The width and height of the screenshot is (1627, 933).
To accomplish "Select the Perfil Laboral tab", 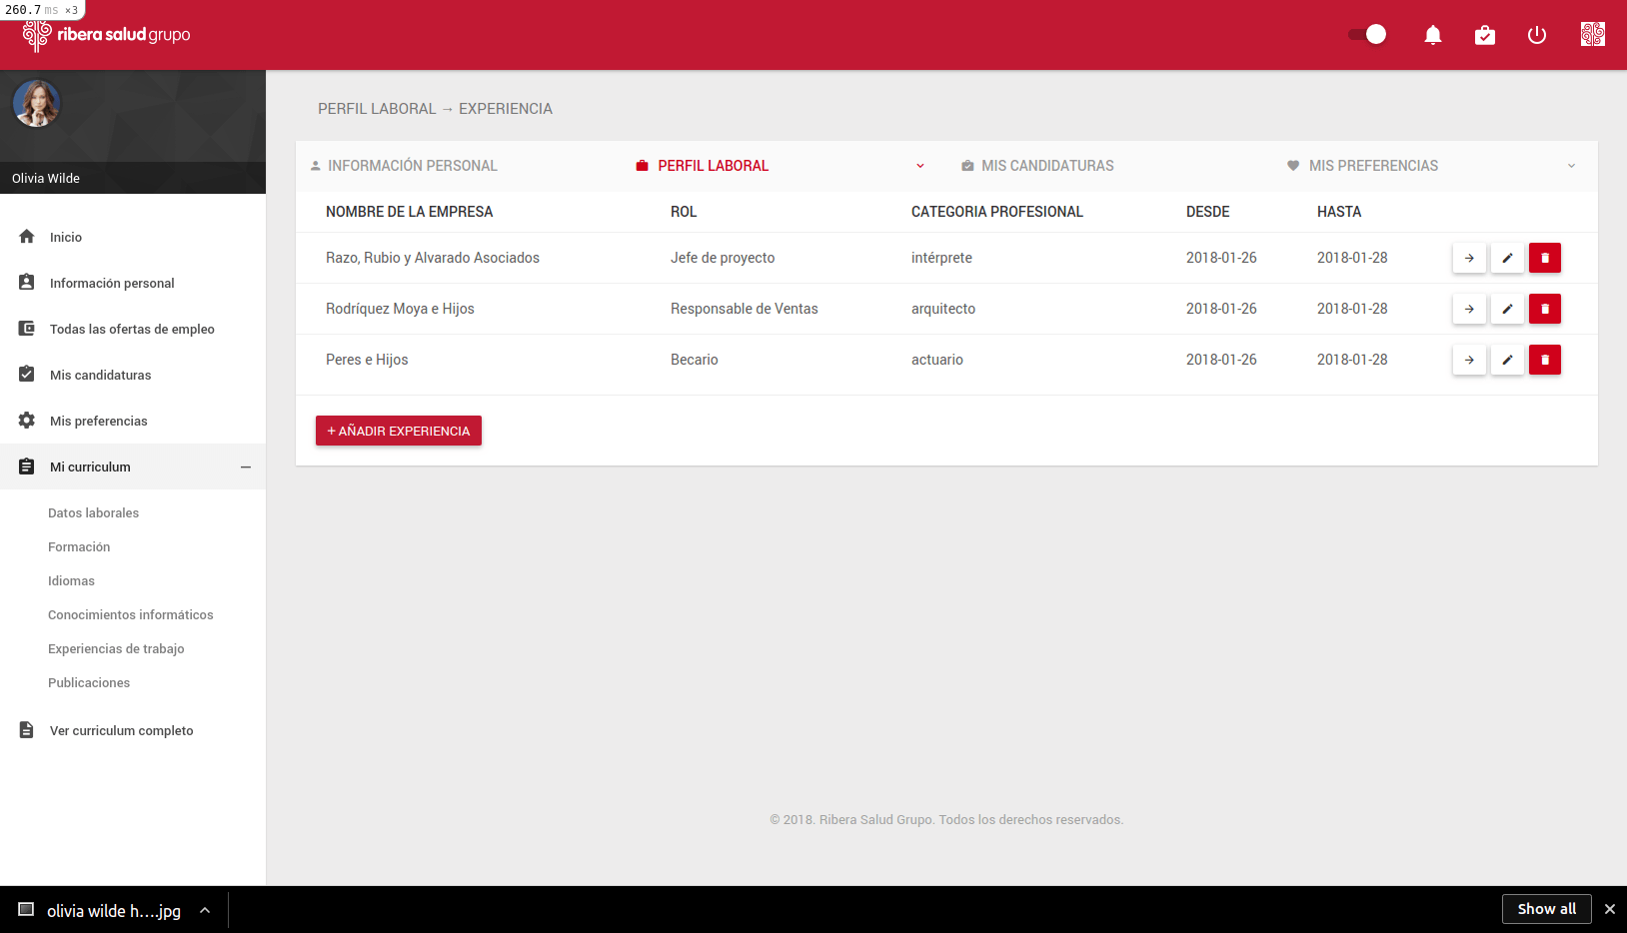I will 713,166.
